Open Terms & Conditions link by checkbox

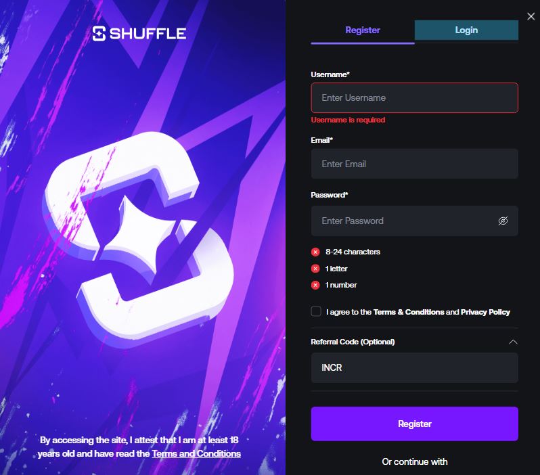(x=409, y=312)
